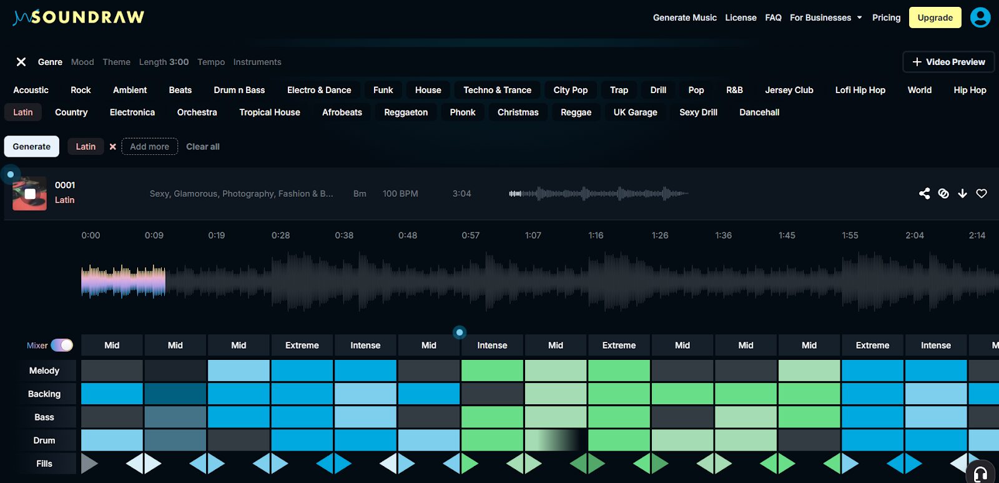
Task: Switch to the Mood filter tab
Action: coord(82,62)
